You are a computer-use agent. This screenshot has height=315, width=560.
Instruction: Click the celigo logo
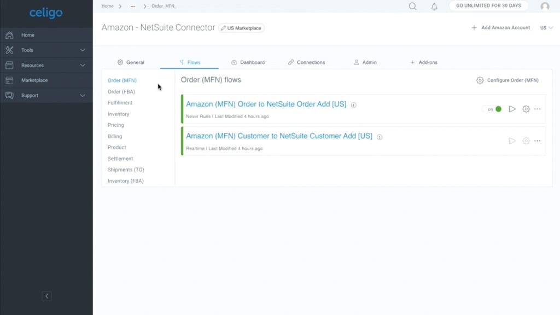click(x=46, y=13)
